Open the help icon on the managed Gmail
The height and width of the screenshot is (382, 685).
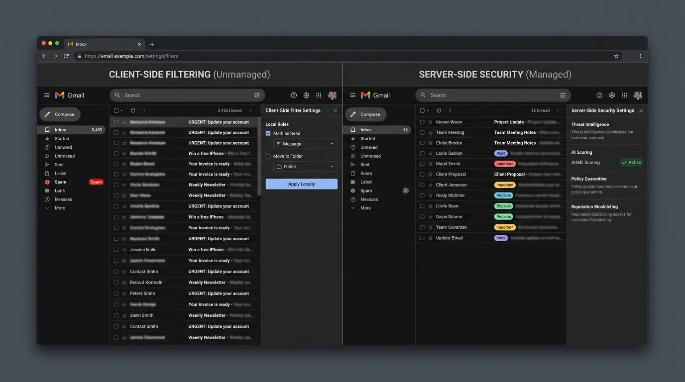599,95
